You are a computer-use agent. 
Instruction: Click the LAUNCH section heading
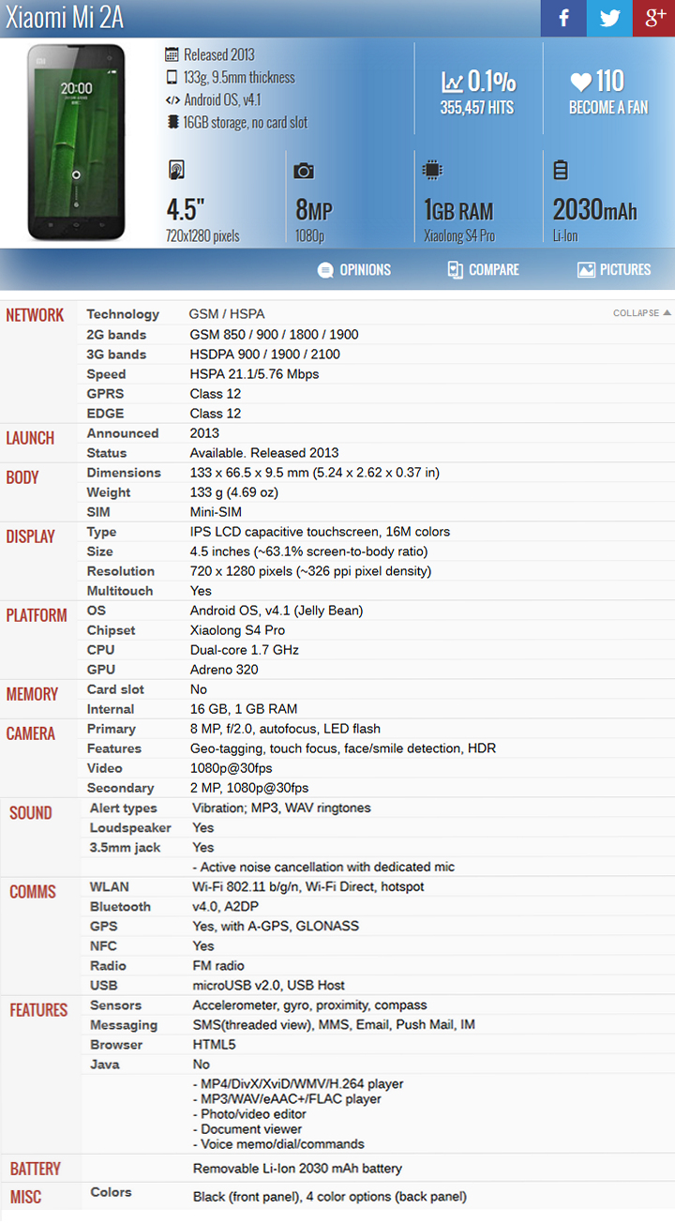[30, 438]
